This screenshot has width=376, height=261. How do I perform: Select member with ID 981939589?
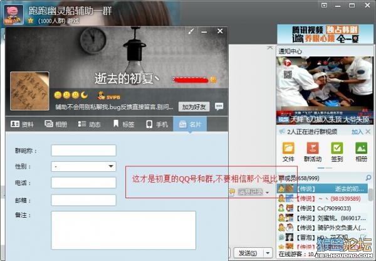pyautogui.click(x=322, y=198)
